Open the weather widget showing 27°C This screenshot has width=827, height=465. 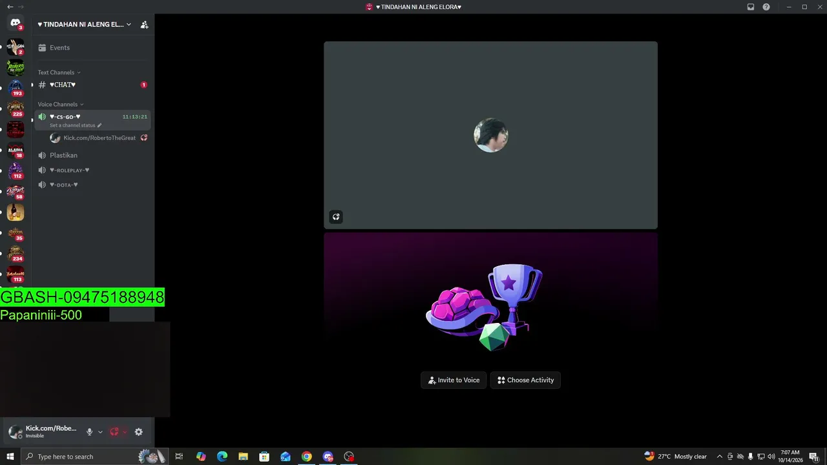coord(675,457)
